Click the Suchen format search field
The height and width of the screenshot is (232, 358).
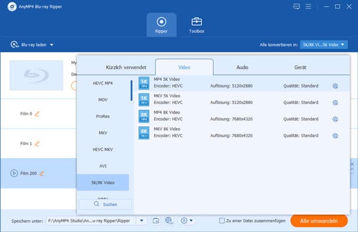[x=106, y=204]
